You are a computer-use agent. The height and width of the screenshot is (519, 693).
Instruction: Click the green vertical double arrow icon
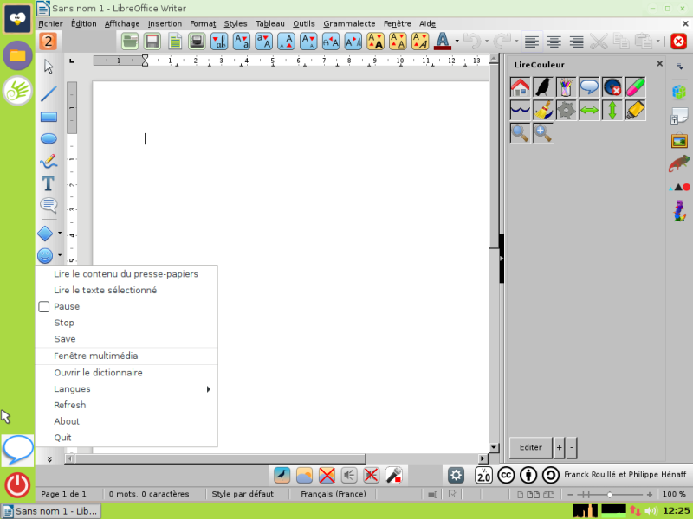click(612, 110)
